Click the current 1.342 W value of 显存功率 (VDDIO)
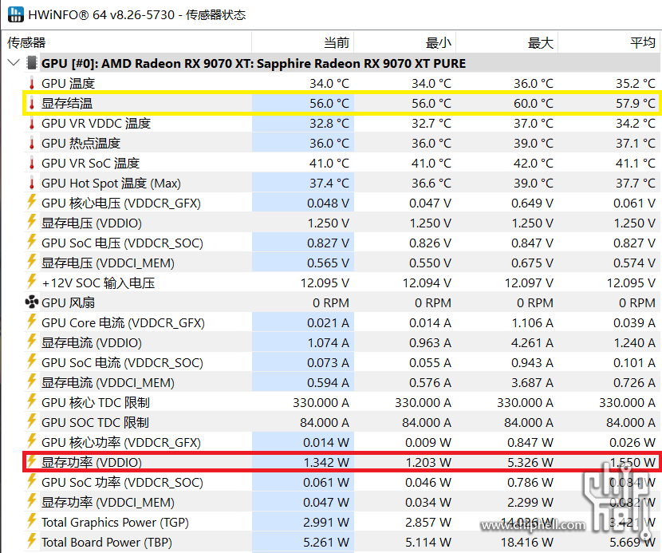The height and width of the screenshot is (553, 662). tap(326, 462)
